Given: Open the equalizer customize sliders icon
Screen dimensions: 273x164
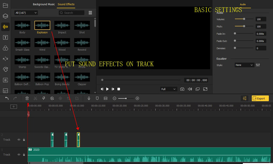Looking at the screenshot, I should click(258, 65).
